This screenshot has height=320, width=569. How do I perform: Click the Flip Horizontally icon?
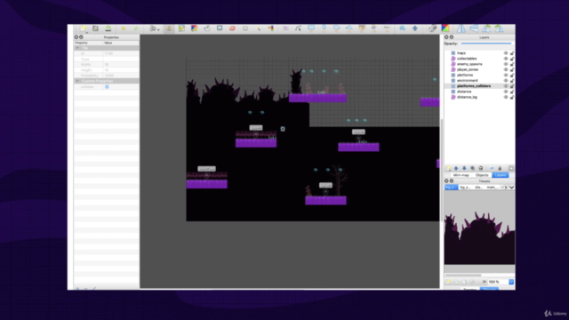click(461, 28)
